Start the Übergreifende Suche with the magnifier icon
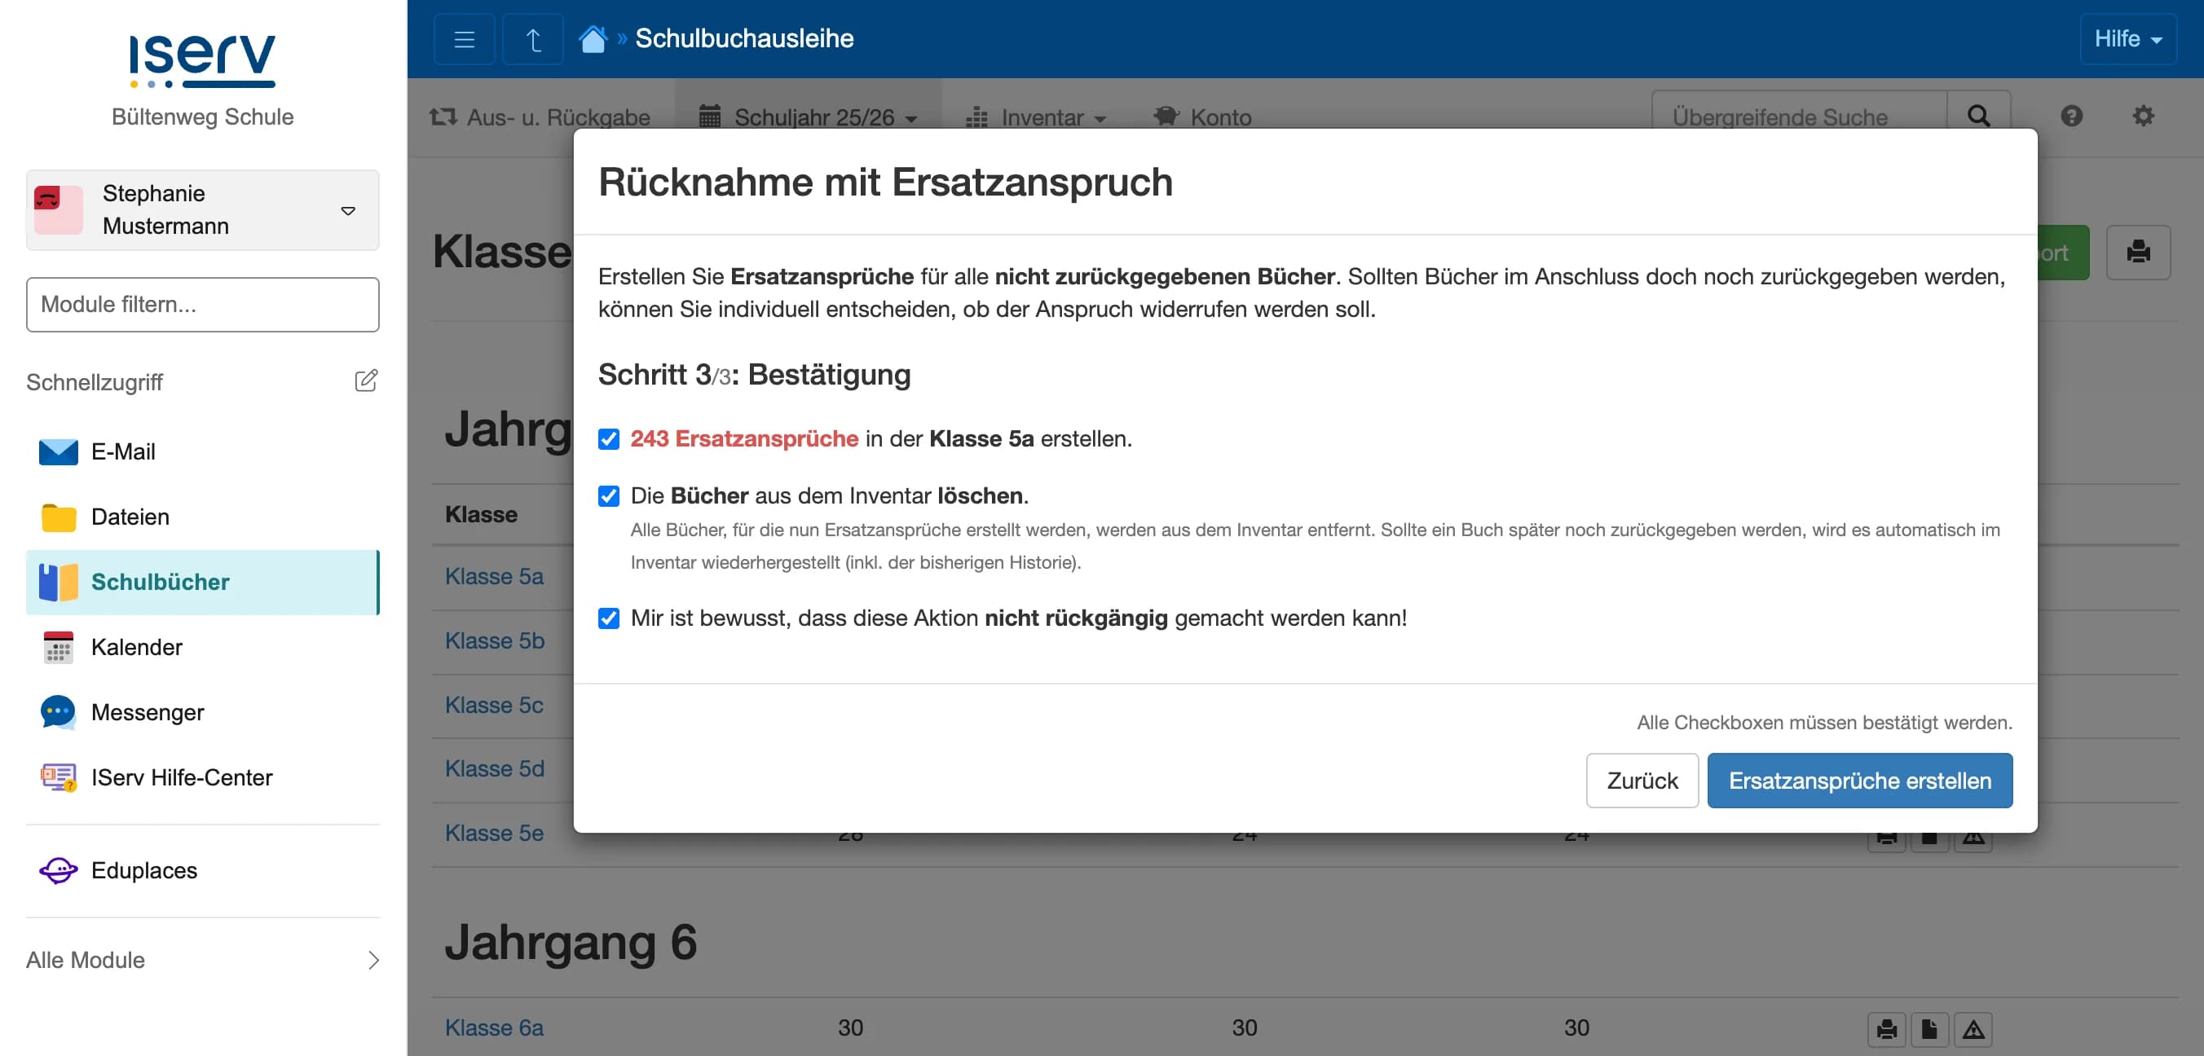Screen dimensions: 2204x1056 [1979, 116]
